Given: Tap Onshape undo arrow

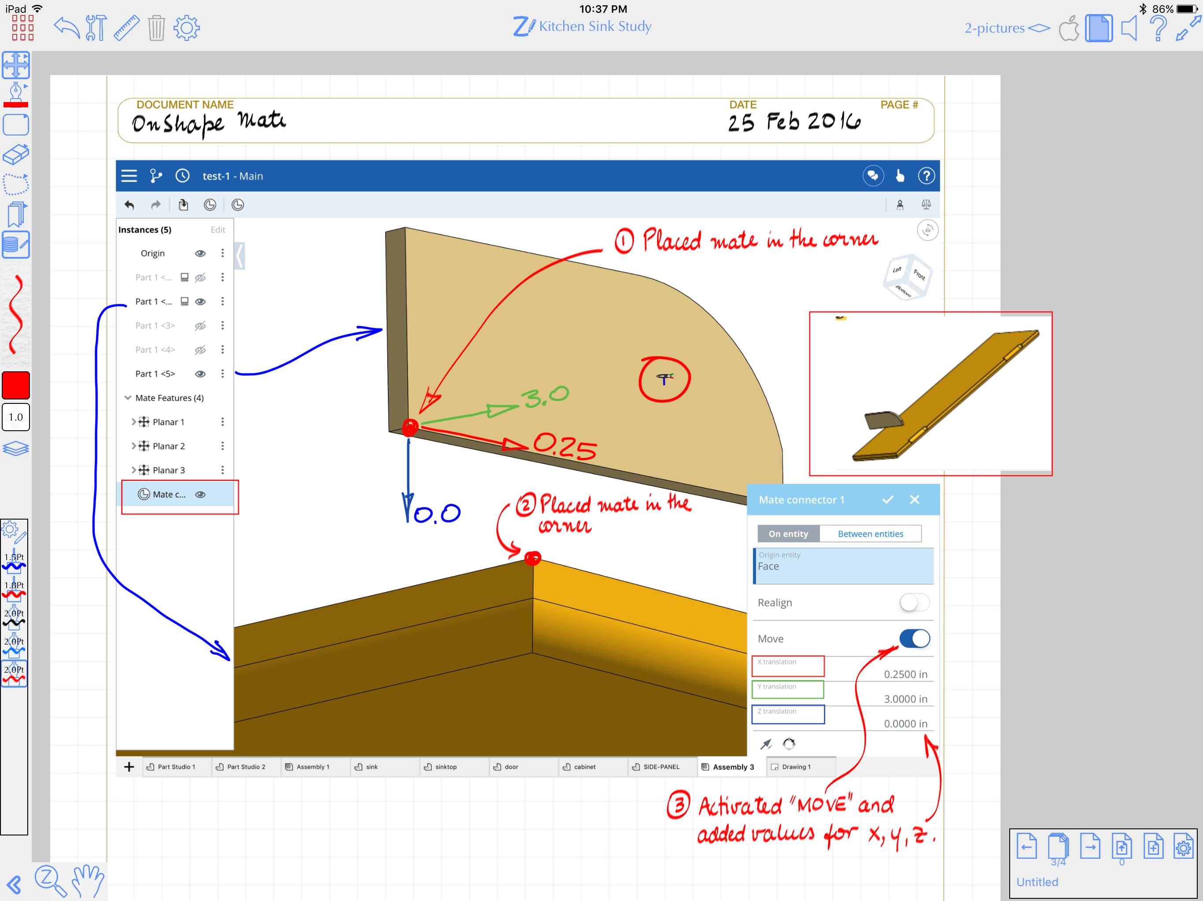Looking at the screenshot, I should (x=129, y=205).
